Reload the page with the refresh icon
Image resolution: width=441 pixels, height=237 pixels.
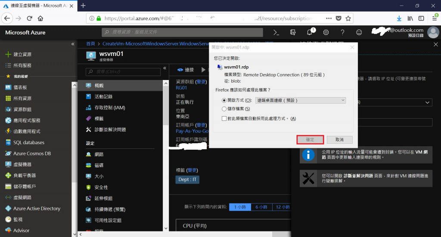tap(30, 18)
